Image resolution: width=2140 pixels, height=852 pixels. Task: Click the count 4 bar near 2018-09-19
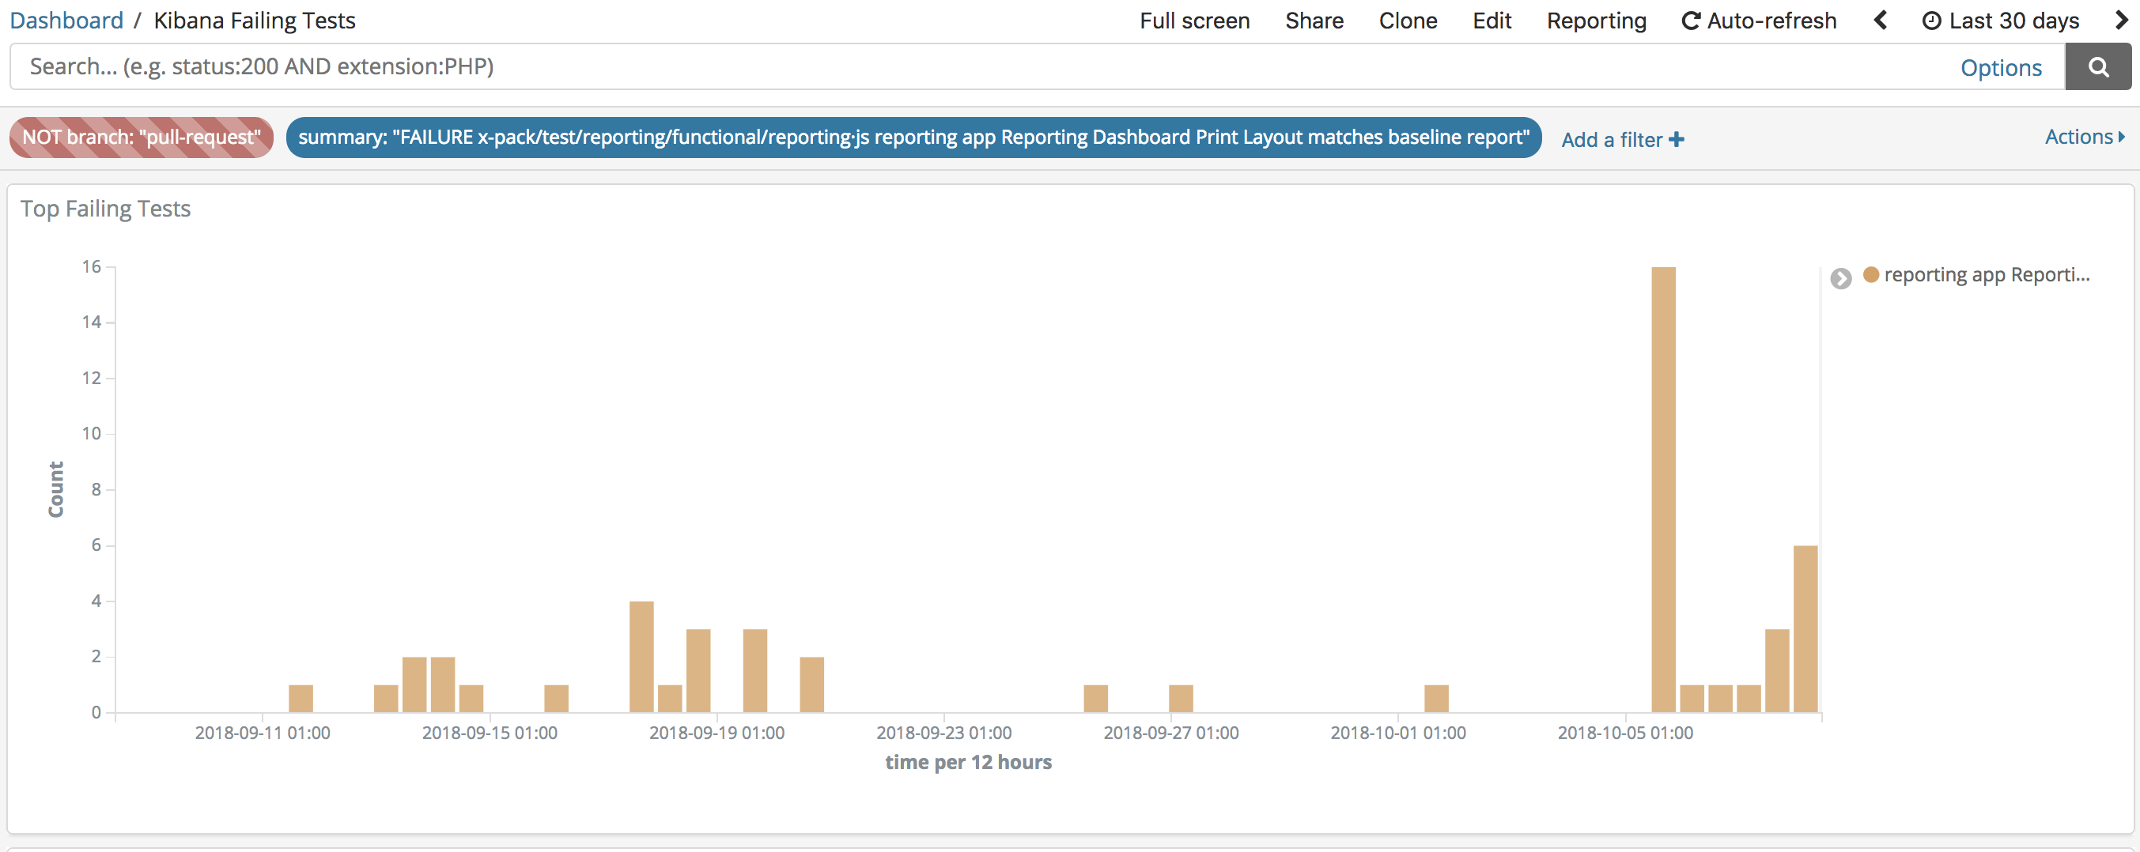pos(641,657)
